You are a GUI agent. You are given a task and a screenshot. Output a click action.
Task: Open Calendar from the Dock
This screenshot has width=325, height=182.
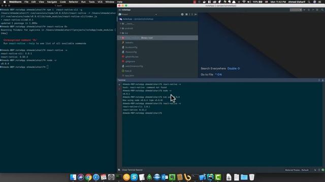(x=104, y=177)
